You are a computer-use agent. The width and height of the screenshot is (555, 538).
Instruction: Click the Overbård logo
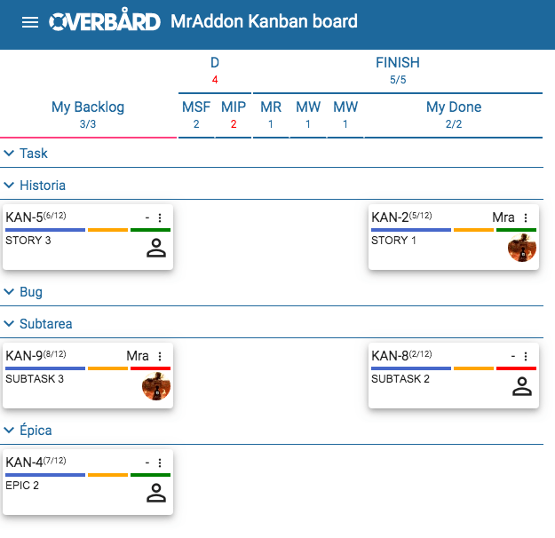point(105,22)
